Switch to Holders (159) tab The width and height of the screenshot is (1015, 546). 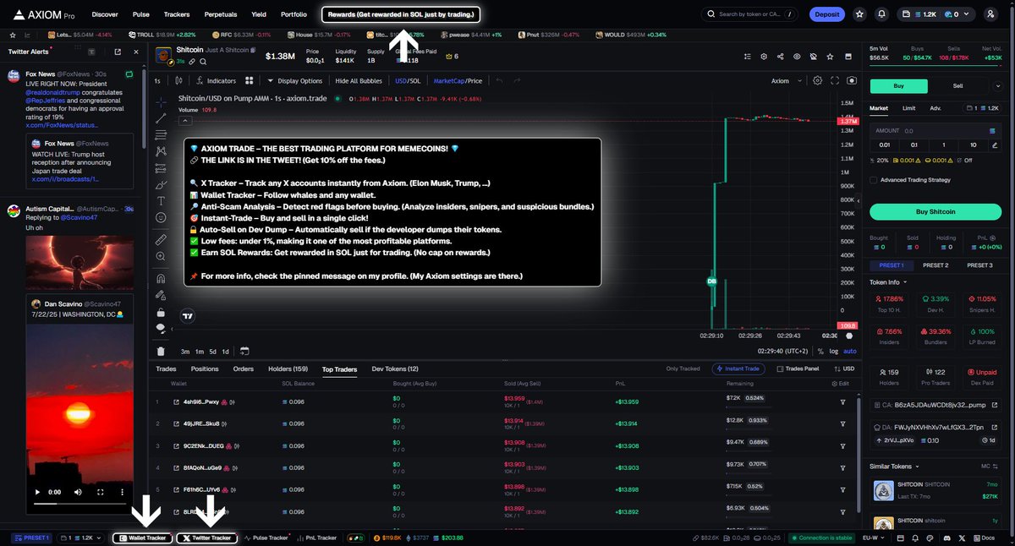[x=288, y=369]
